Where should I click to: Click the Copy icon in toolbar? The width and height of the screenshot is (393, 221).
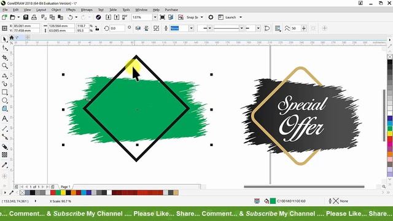tap(52, 17)
